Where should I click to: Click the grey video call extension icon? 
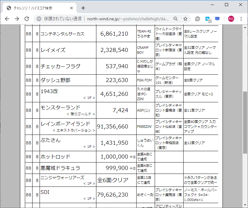[x=197, y=19]
